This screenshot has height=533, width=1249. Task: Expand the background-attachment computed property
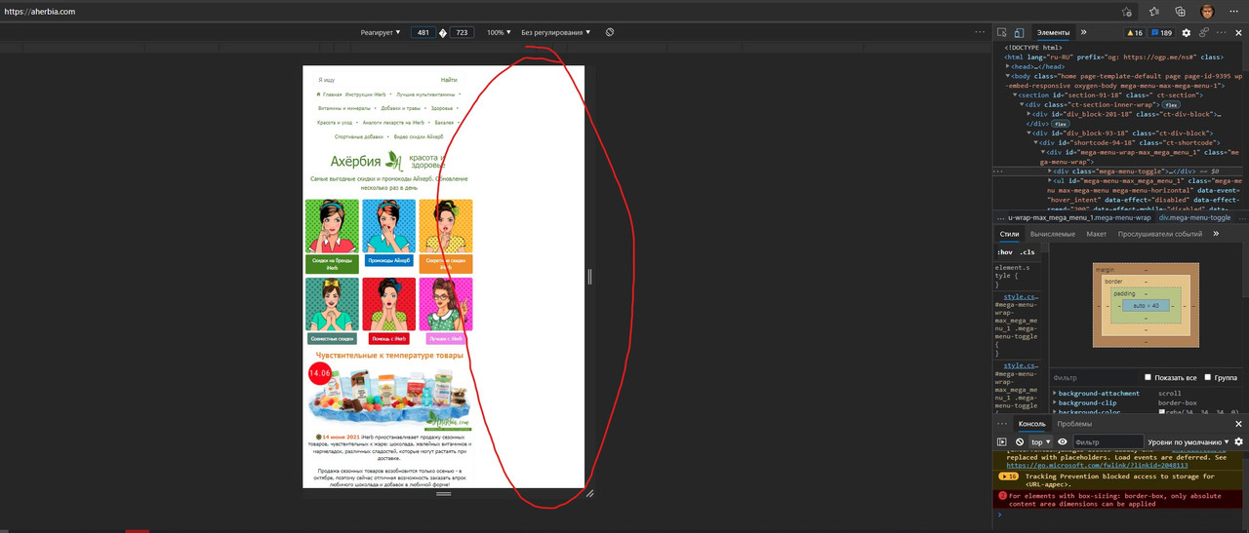[1055, 393]
